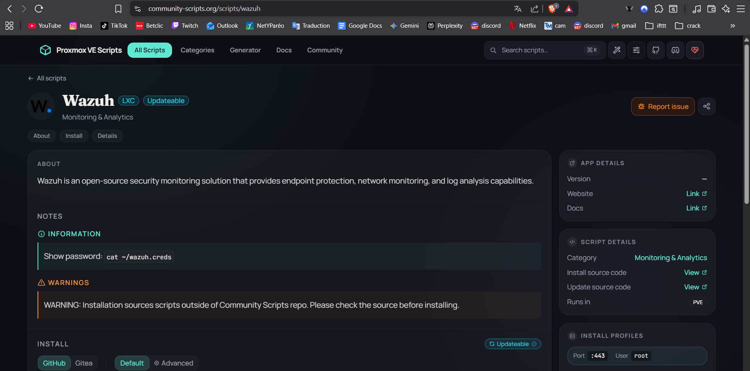
Task: Reload the page with the refresh icon
Action: click(39, 9)
